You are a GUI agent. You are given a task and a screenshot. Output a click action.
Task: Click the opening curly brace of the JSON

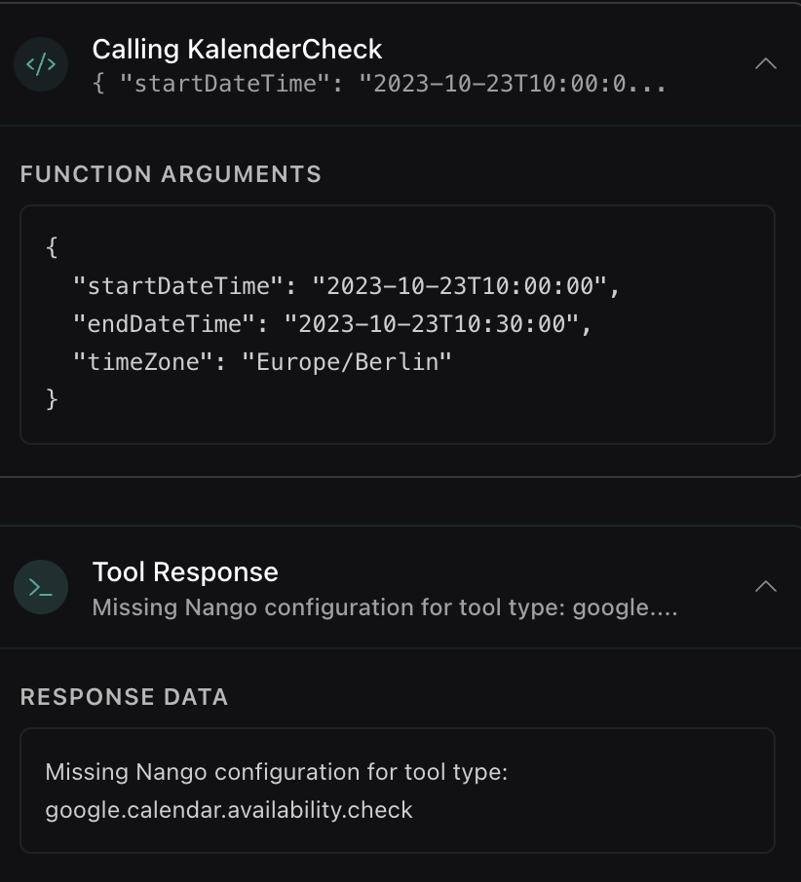pos(52,248)
